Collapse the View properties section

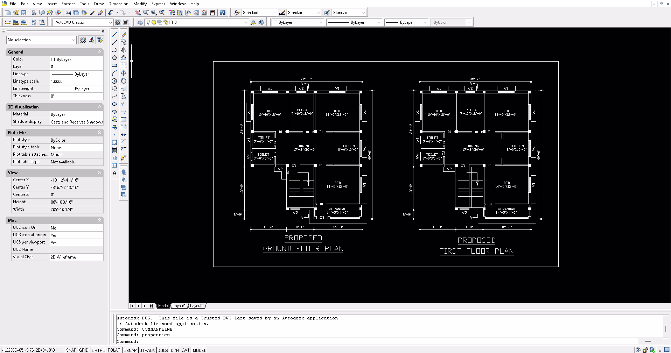pyautogui.click(x=99, y=172)
